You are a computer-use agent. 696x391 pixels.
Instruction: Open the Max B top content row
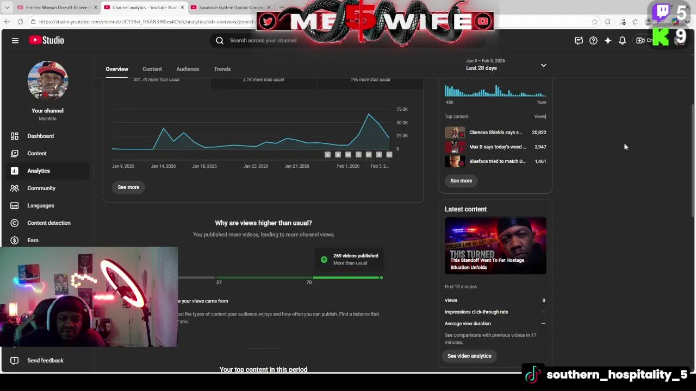tap(495, 147)
